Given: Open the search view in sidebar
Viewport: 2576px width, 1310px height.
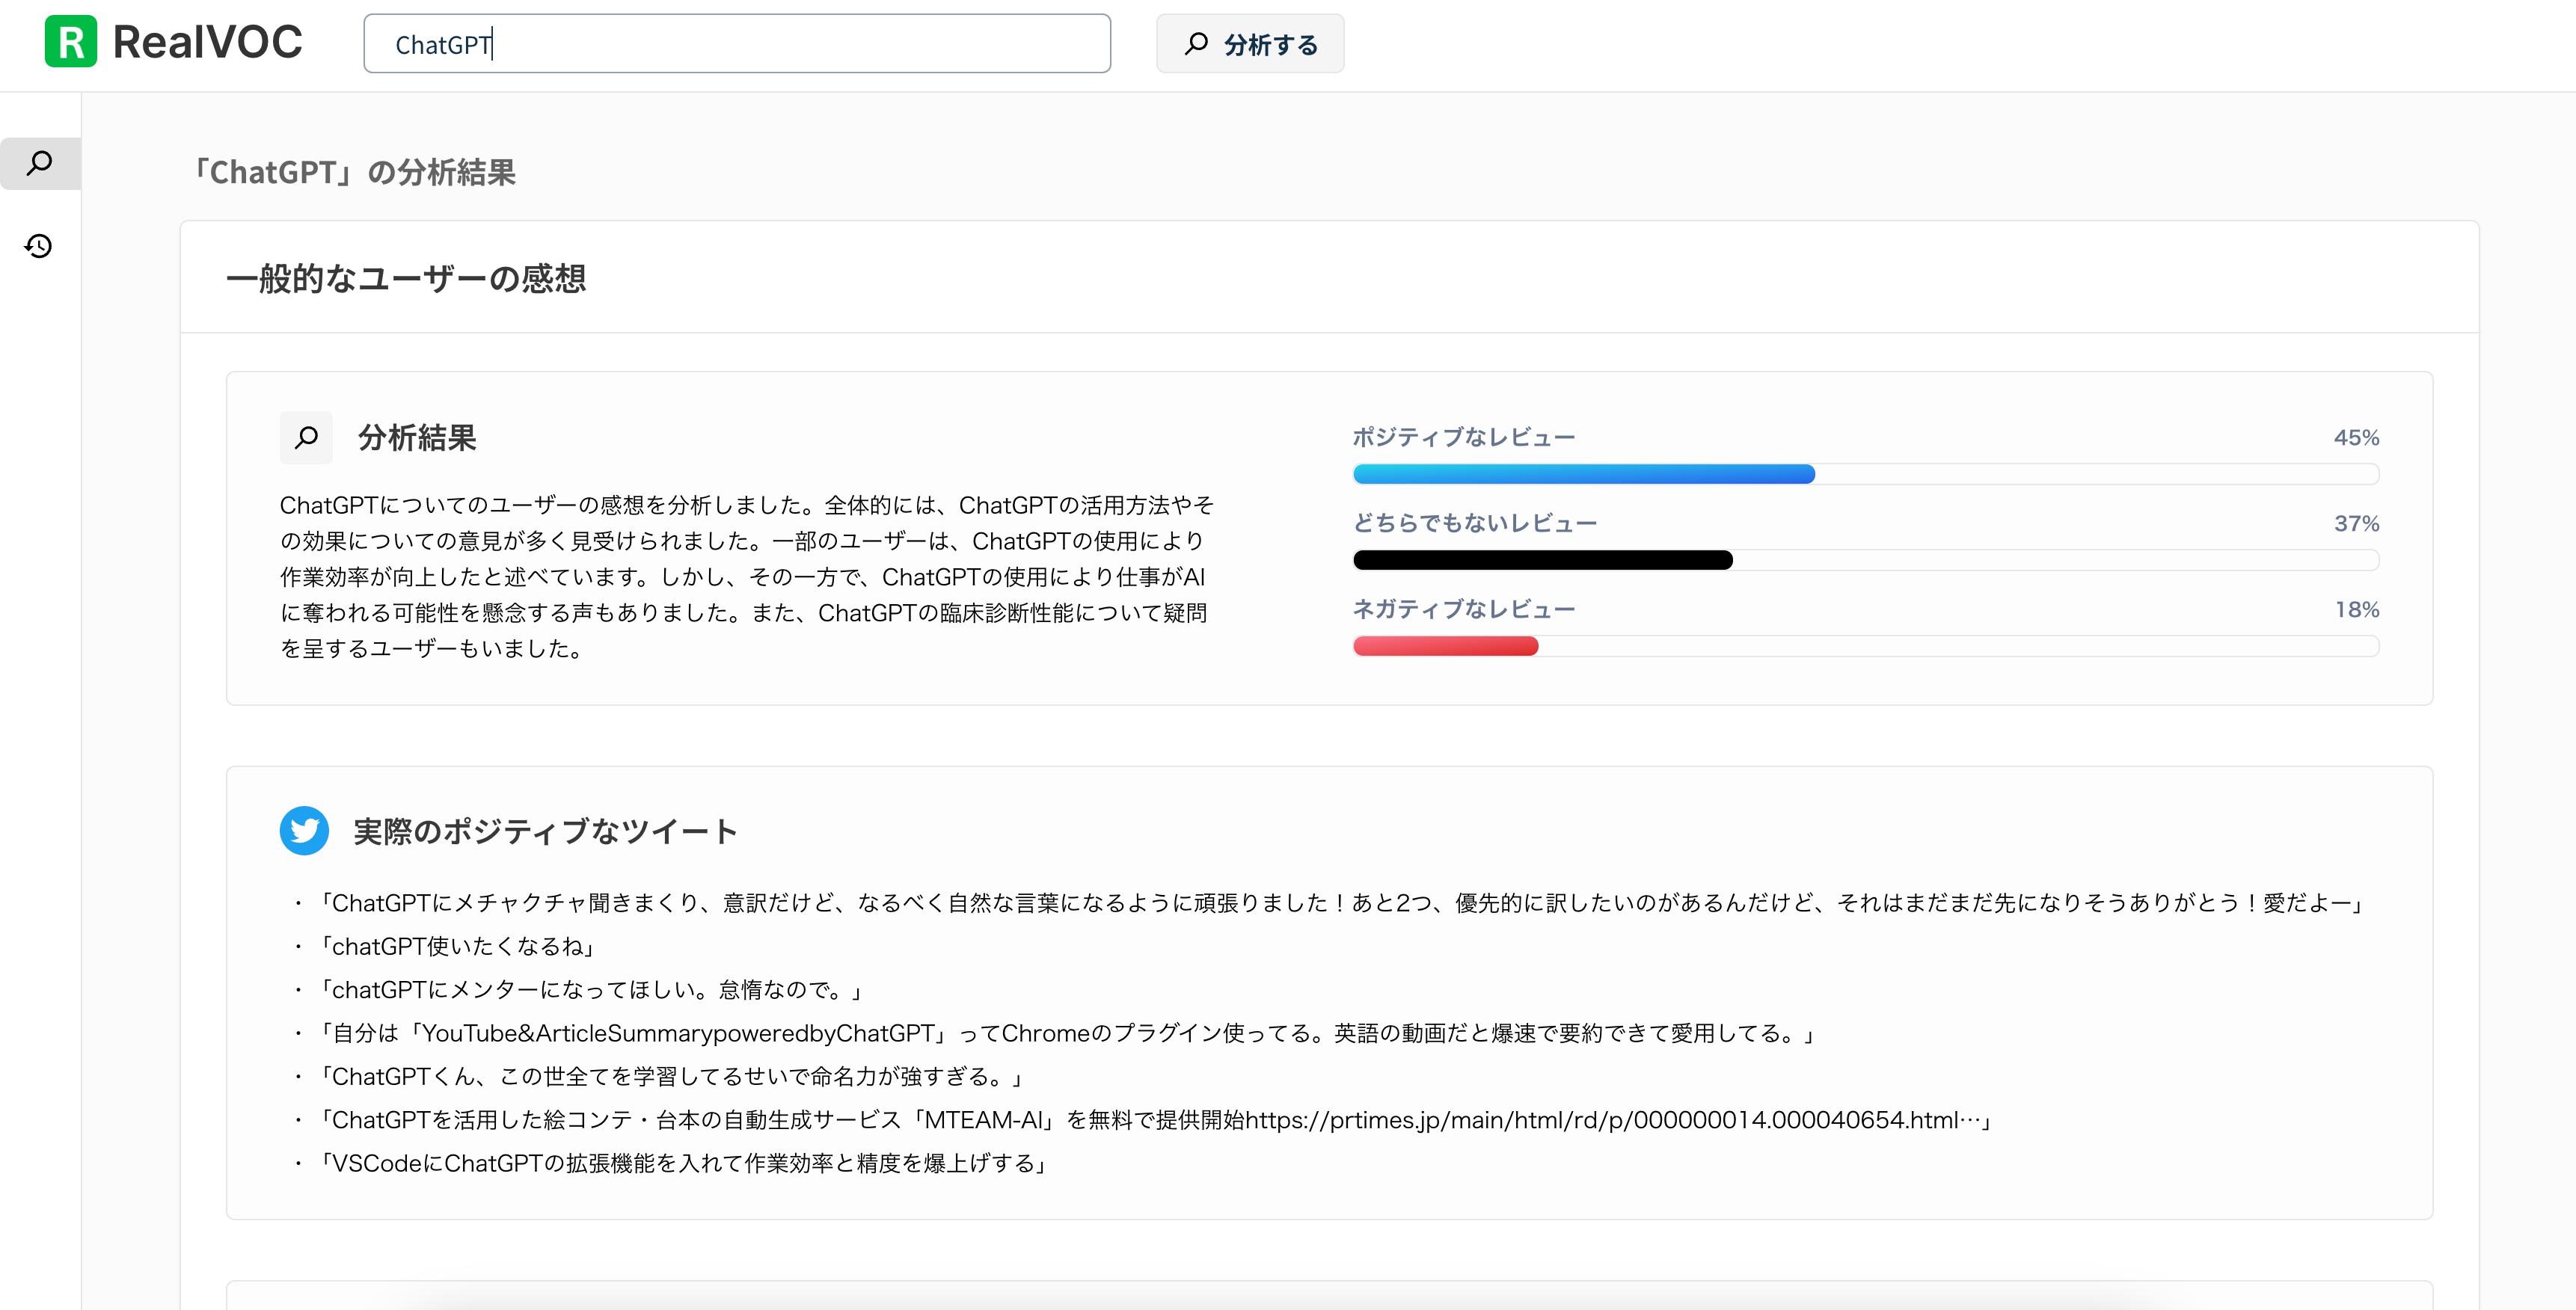Looking at the screenshot, I should pos(40,163).
